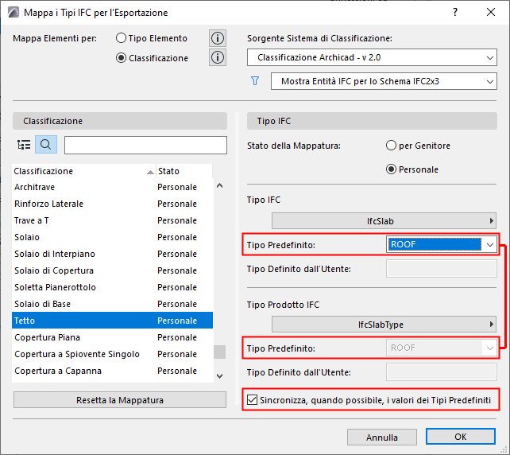Open IfcSlabType product popup menu
The width and height of the screenshot is (510, 455).
pos(384,325)
